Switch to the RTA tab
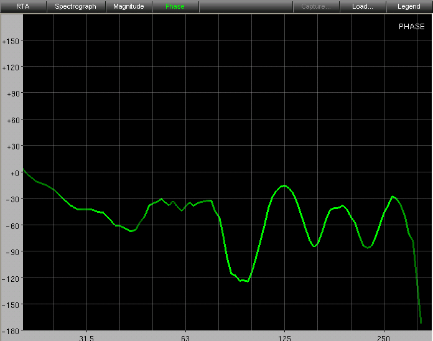 (23, 6)
